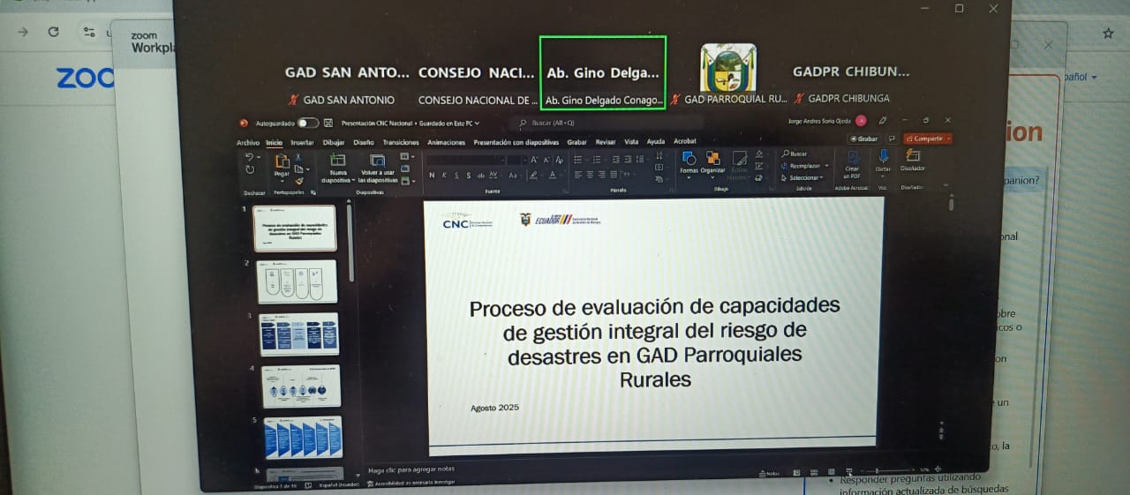Toggle bold formatting N button

coord(432,176)
